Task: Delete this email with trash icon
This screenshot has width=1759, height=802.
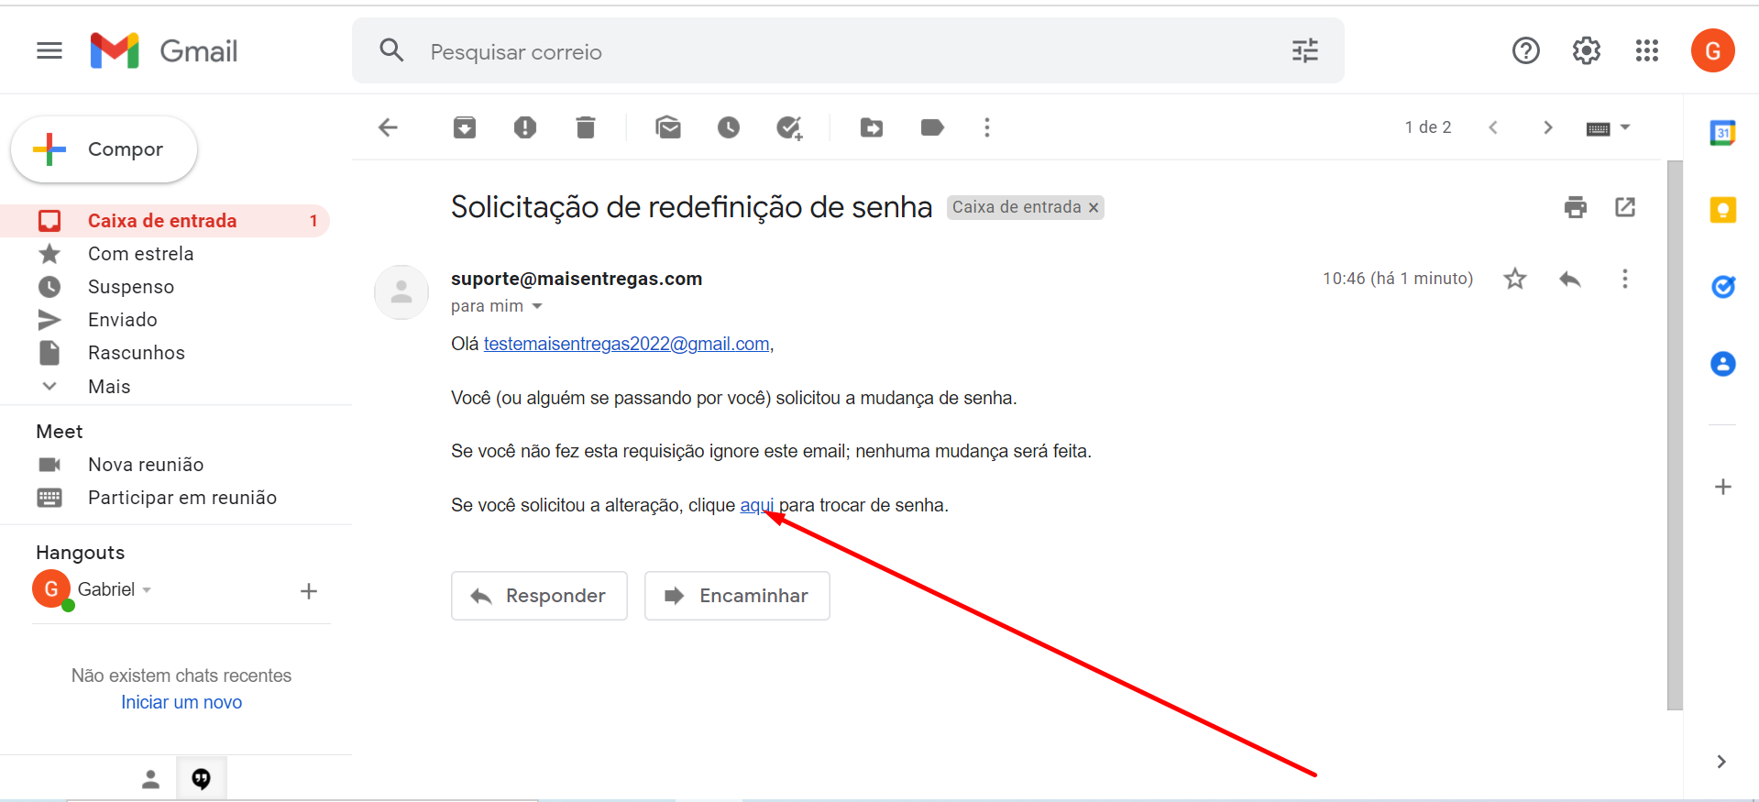Action: (x=586, y=127)
